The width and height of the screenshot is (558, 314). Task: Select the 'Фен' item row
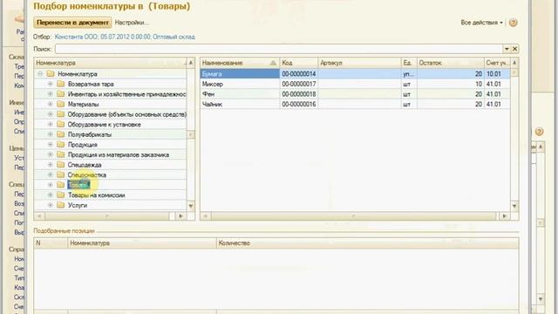click(x=355, y=94)
